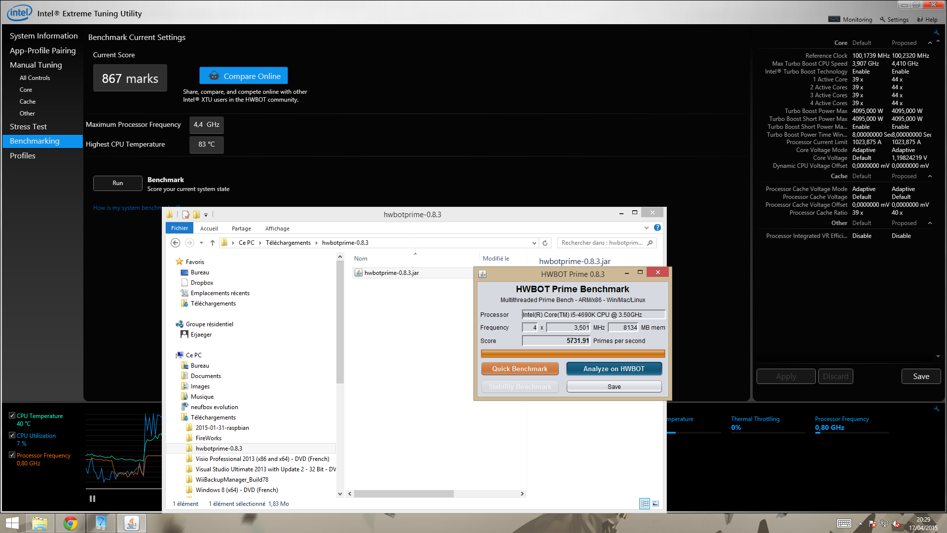The width and height of the screenshot is (947, 533).
Task: Show hidden tray icons arrow
Action: [861, 524]
